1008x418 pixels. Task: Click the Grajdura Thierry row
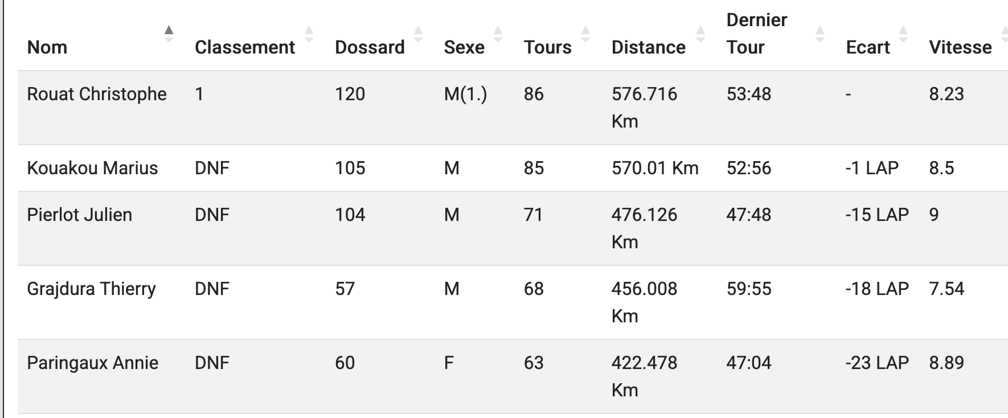point(91,289)
